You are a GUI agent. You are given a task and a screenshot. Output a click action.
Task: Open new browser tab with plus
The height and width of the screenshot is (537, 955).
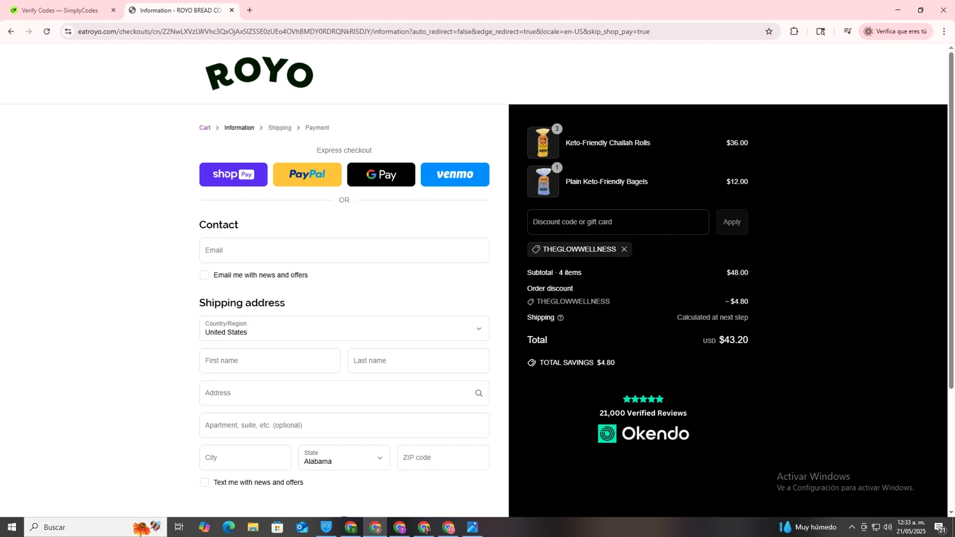click(x=250, y=10)
